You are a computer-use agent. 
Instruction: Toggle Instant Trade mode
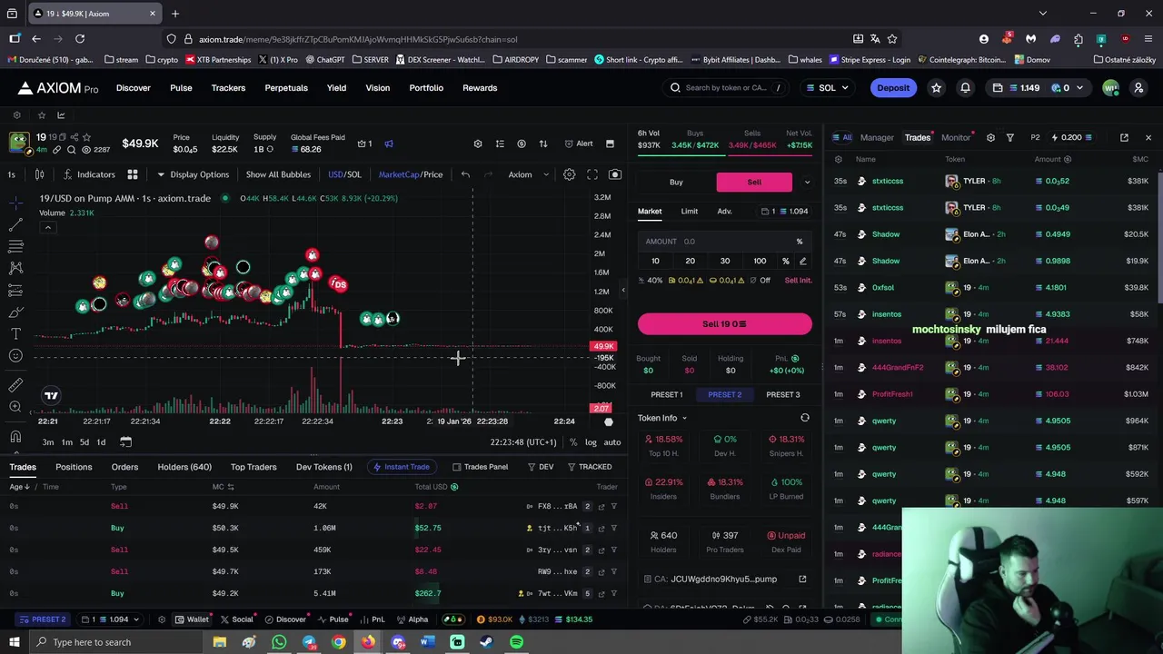(x=400, y=467)
